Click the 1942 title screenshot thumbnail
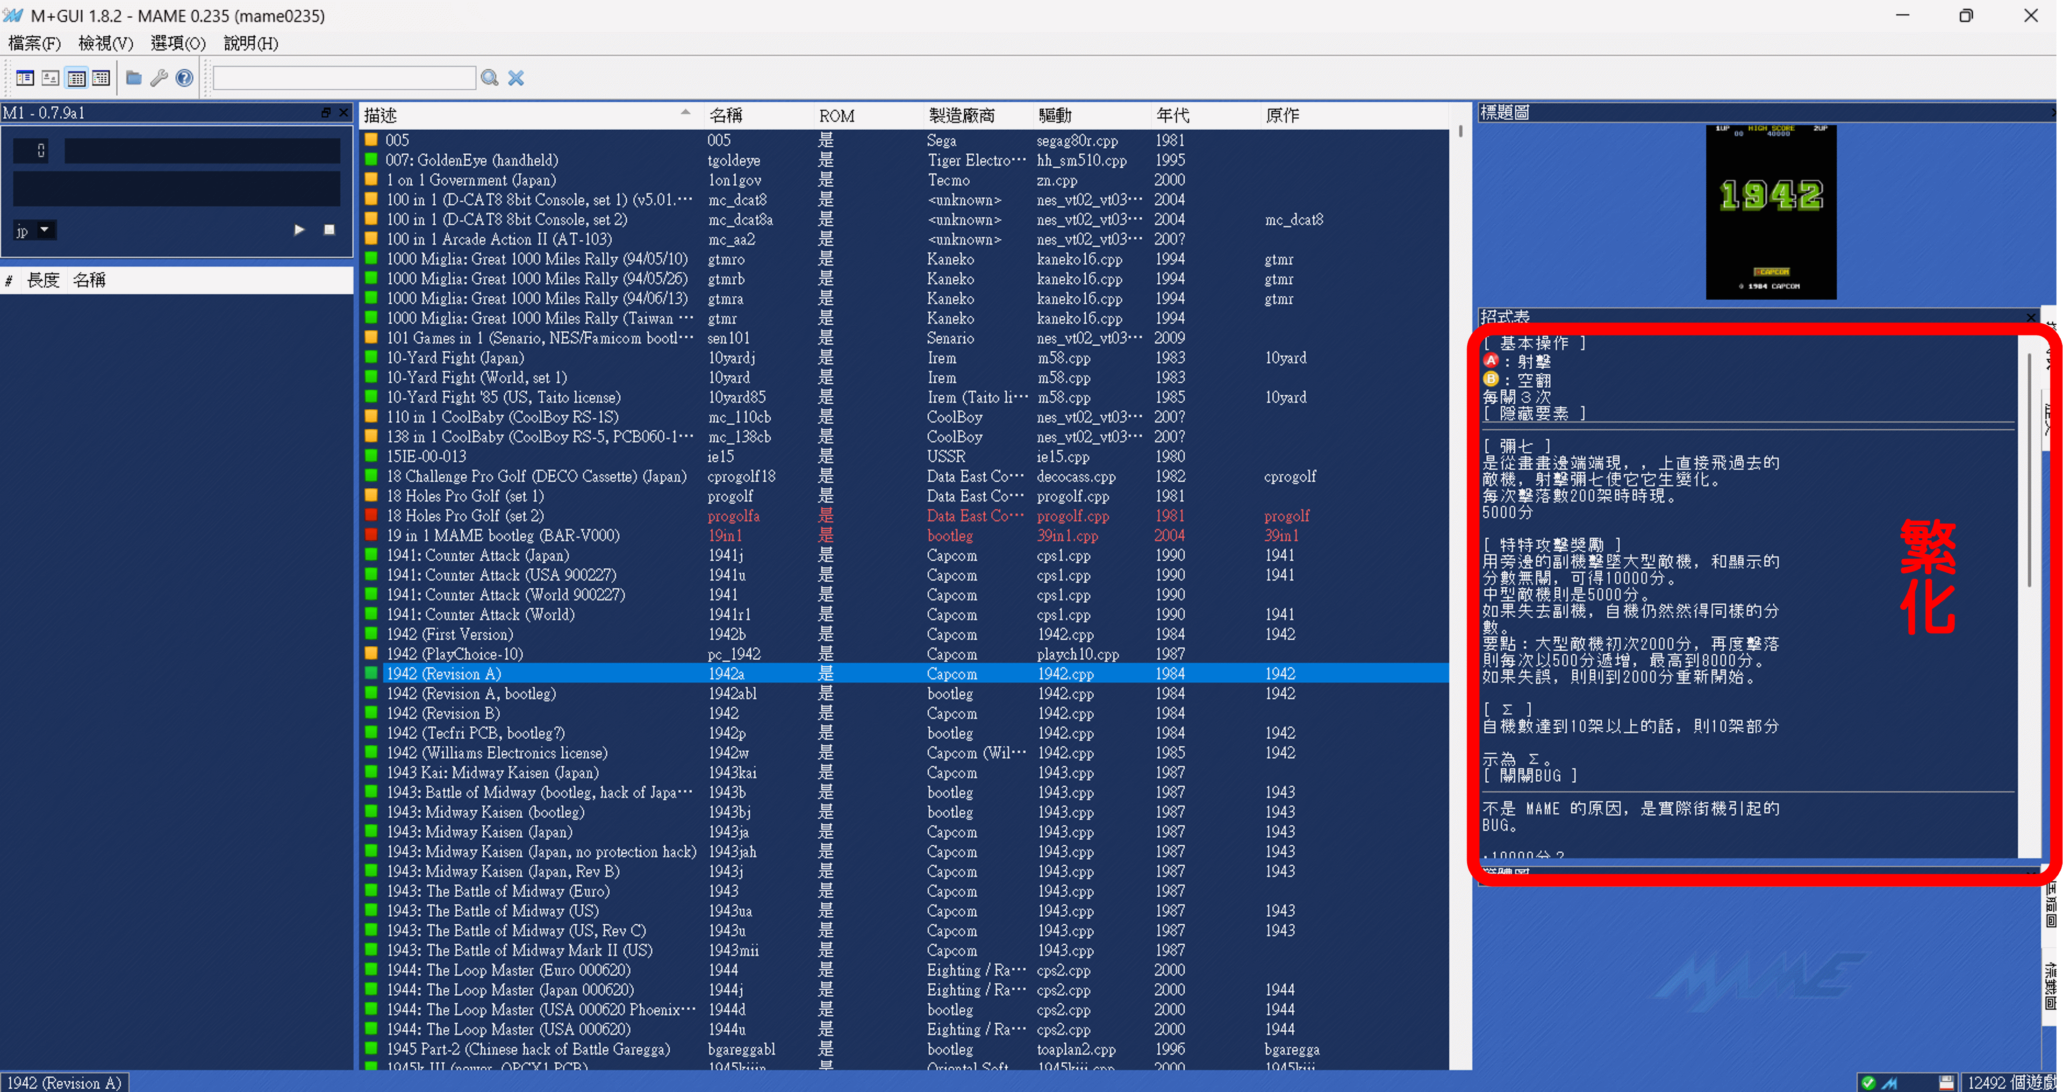Image resolution: width=2063 pixels, height=1092 pixels. (1771, 211)
